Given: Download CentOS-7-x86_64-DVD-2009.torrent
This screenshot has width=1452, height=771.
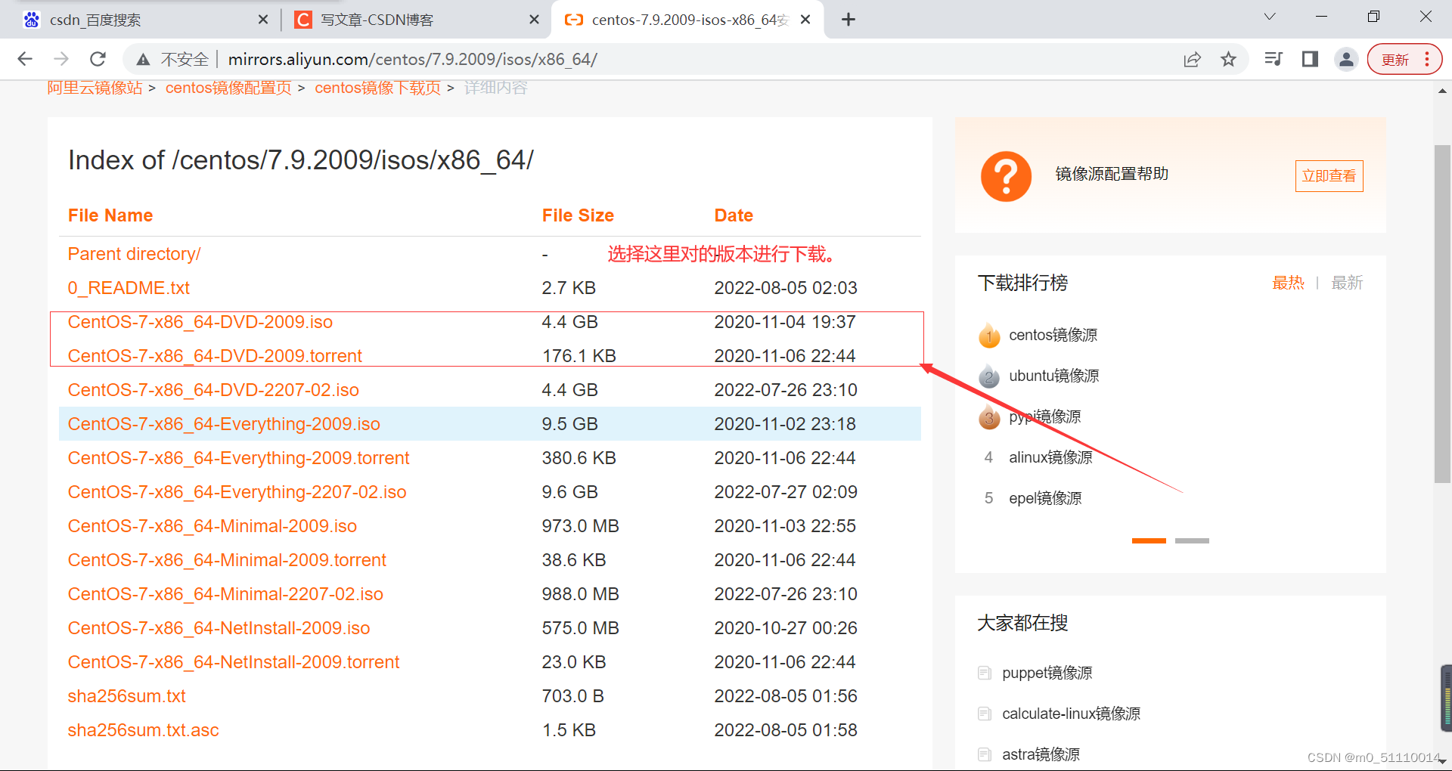Looking at the screenshot, I should (215, 356).
